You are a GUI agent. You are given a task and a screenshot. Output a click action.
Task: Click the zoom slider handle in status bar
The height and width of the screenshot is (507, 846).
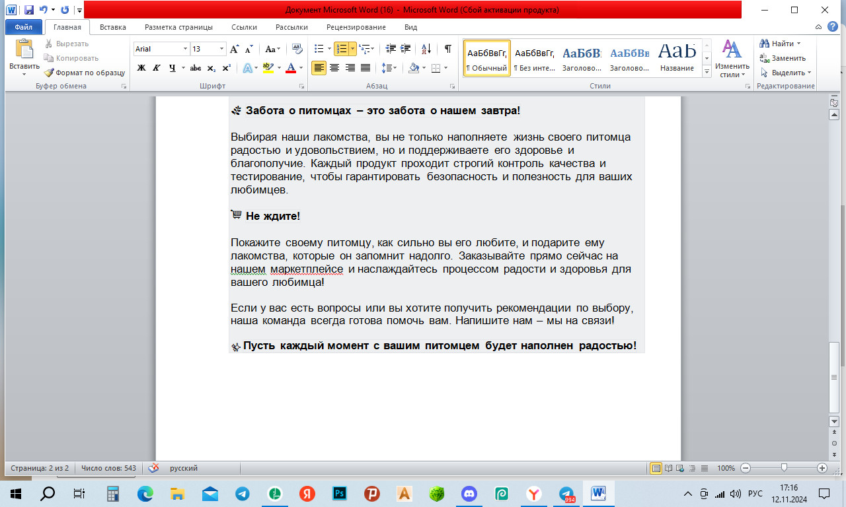pos(784,468)
